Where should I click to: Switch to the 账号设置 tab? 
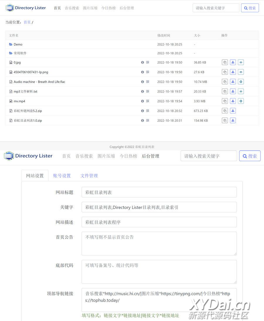[x=62, y=176]
